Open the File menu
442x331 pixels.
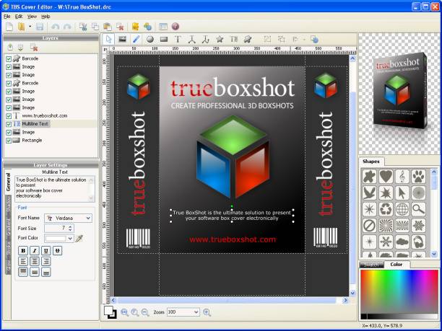[6, 17]
